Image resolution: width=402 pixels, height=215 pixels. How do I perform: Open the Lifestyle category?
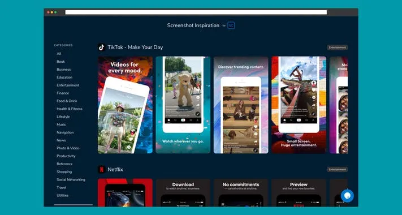pyautogui.click(x=63, y=117)
